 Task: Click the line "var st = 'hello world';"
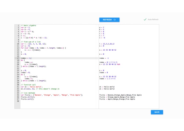[32, 87]
